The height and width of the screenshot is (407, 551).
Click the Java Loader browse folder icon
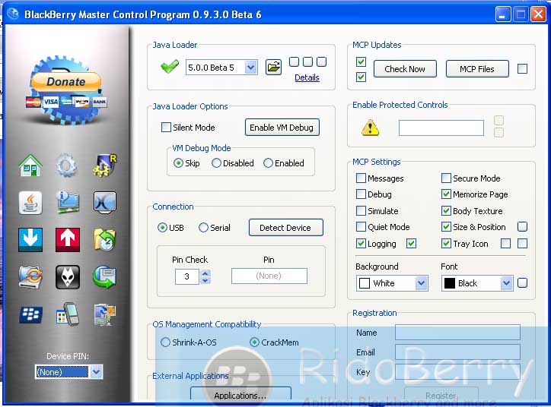273,67
